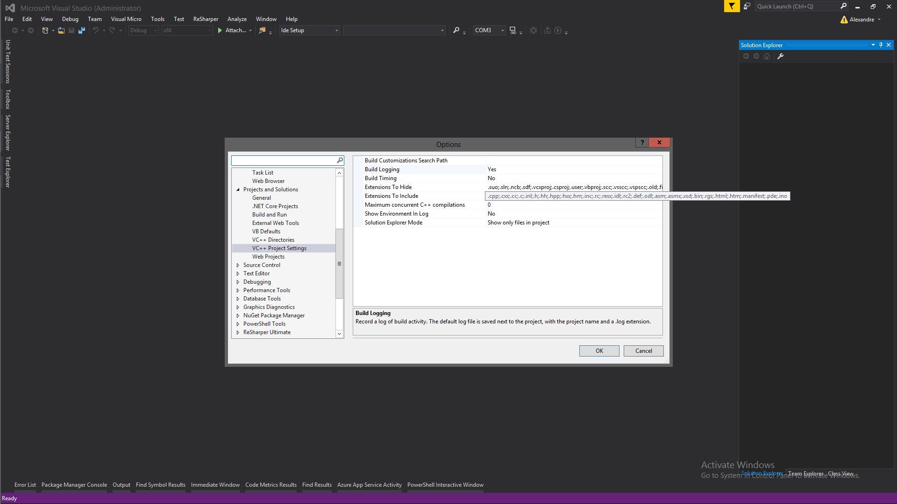Click the New Project toolbar icon
This screenshot has width=897, height=504.
click(44, 30)
